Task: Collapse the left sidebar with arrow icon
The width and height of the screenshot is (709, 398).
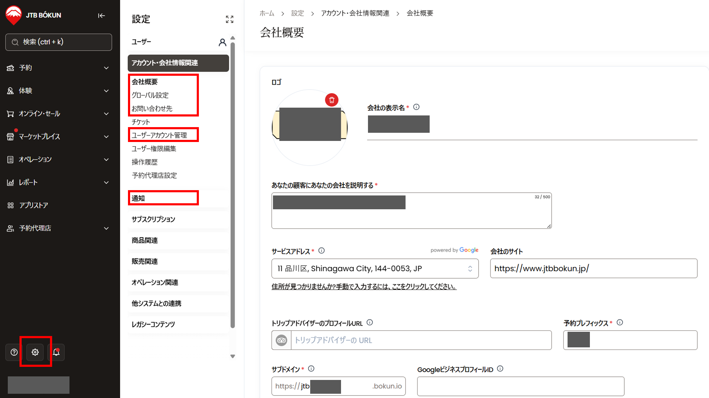Action: click(101, 16)
